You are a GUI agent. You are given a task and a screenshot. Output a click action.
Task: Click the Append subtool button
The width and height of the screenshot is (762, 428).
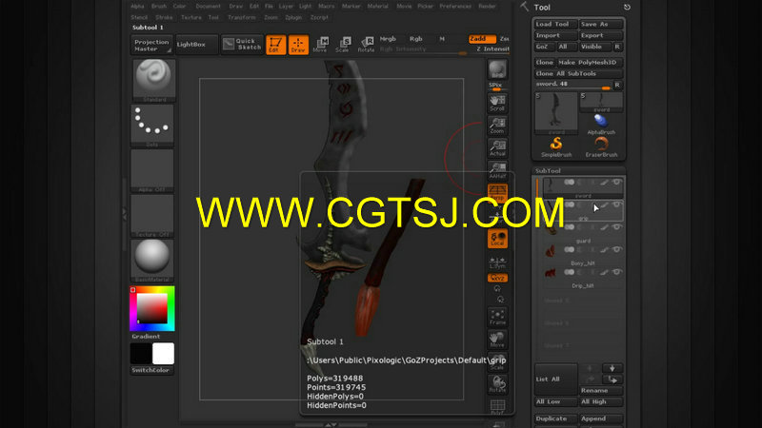coord(601,418)
